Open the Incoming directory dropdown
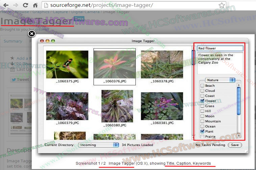256x170 pixels. point(98,145)
